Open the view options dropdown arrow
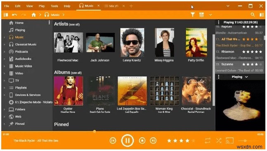Screen dimensions: 267x151 210,15
